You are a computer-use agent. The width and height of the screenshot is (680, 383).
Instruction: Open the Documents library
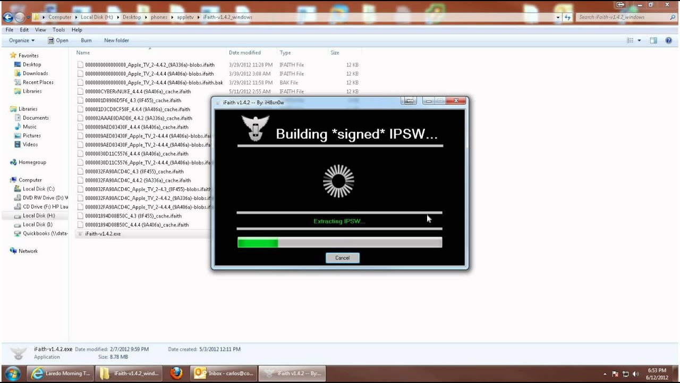pos(36,118)
